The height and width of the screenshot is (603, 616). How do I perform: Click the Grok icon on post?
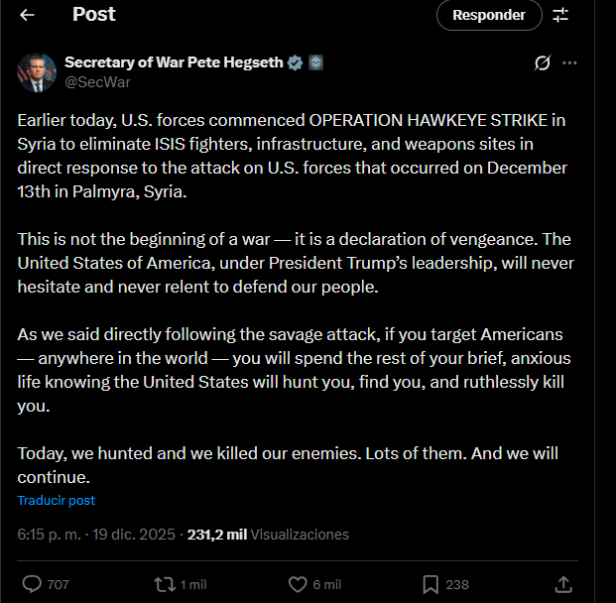pyautogui.click(x=543, y=63)
